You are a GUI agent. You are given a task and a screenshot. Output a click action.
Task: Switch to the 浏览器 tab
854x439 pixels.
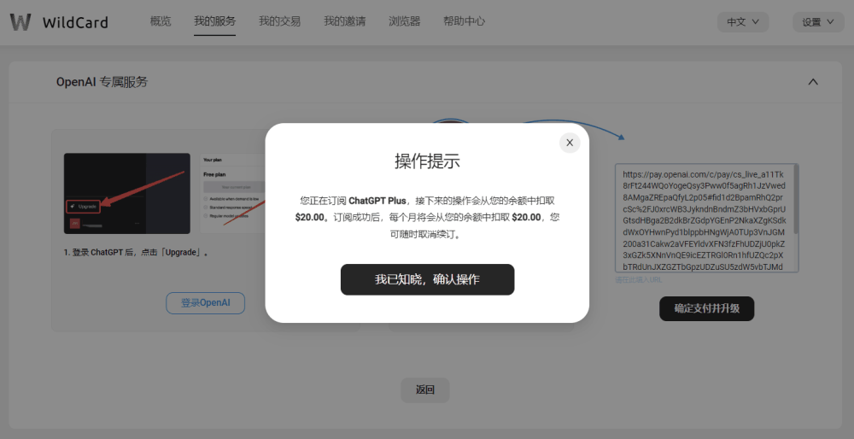tap(404, 21)
